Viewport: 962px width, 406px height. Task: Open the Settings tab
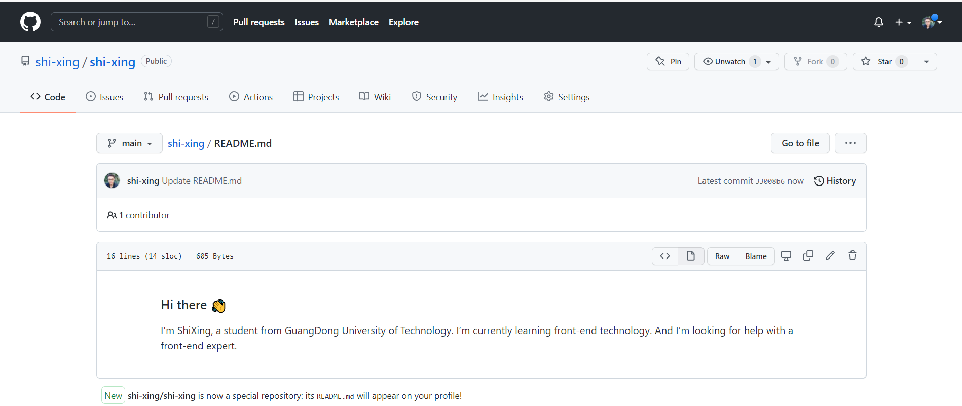coord(567,97)
